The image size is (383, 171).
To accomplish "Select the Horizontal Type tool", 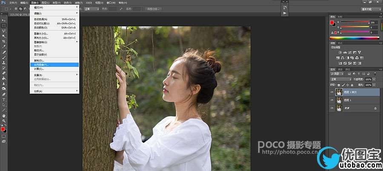I will [4, 100].
